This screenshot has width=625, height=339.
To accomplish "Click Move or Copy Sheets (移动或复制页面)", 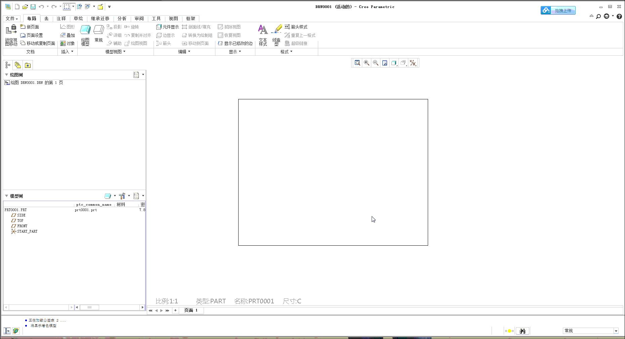I will tap(38, 43).
